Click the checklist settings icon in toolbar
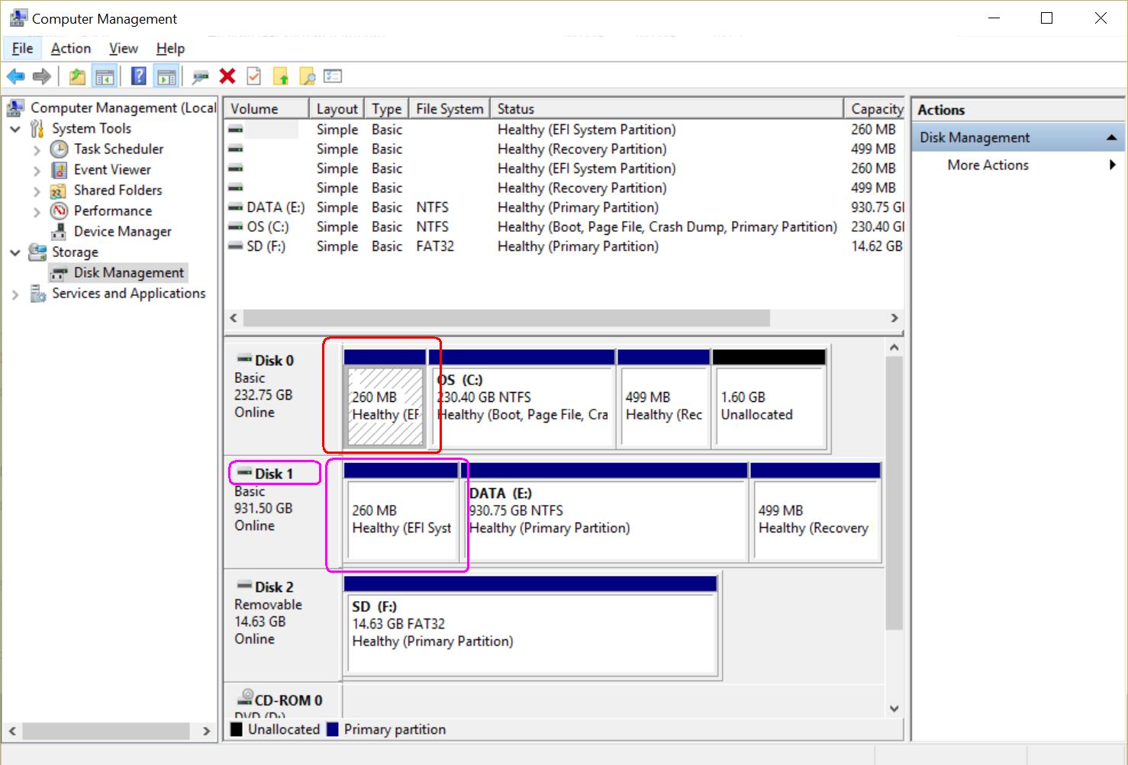 [x=333, y=76]
